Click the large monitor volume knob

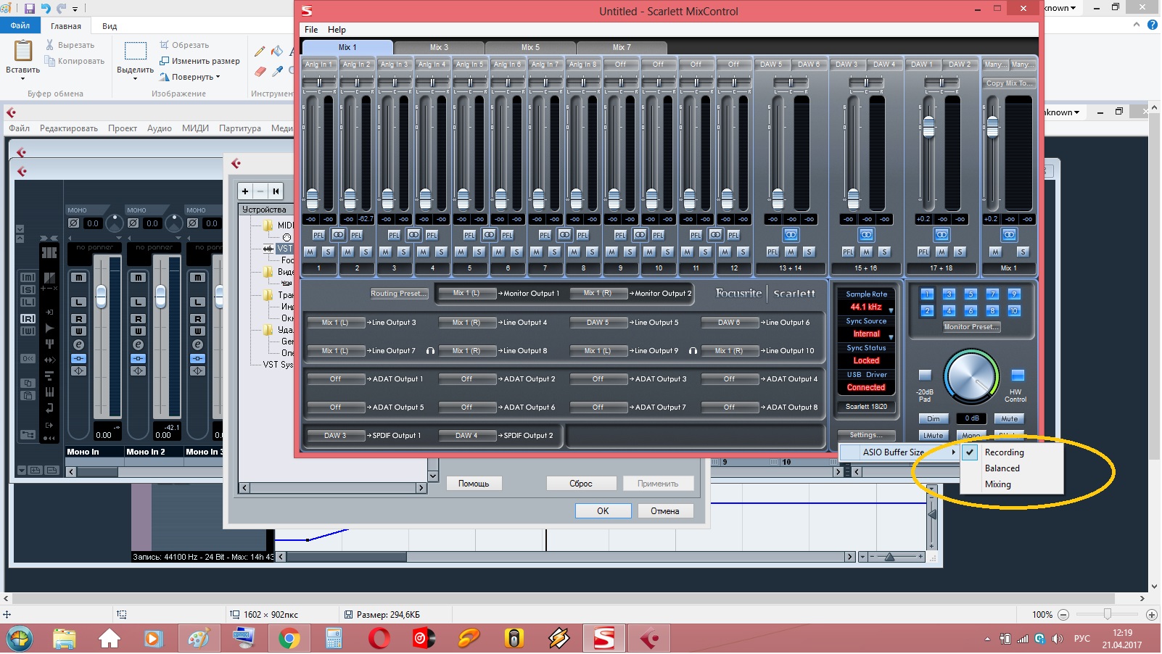(971, 377)
